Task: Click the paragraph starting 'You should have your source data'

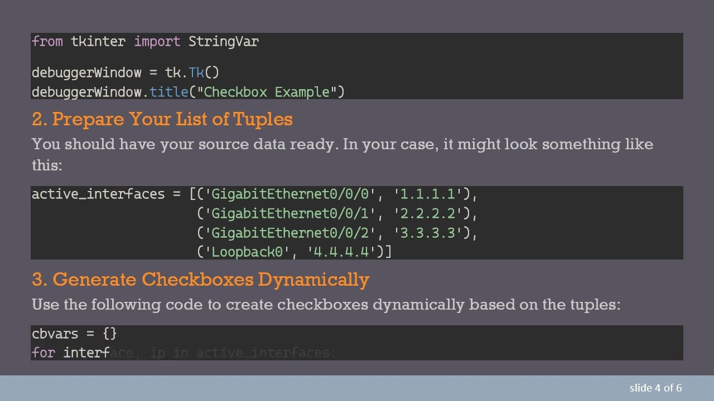Action: (342, 154)
